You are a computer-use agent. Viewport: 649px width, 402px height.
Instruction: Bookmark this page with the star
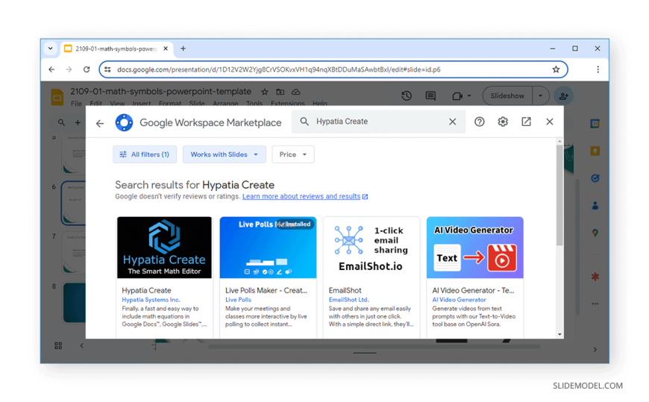[x=556, y=69]
